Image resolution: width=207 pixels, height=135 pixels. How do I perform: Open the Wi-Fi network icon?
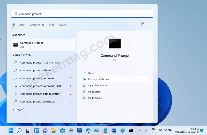click(160, 130)
